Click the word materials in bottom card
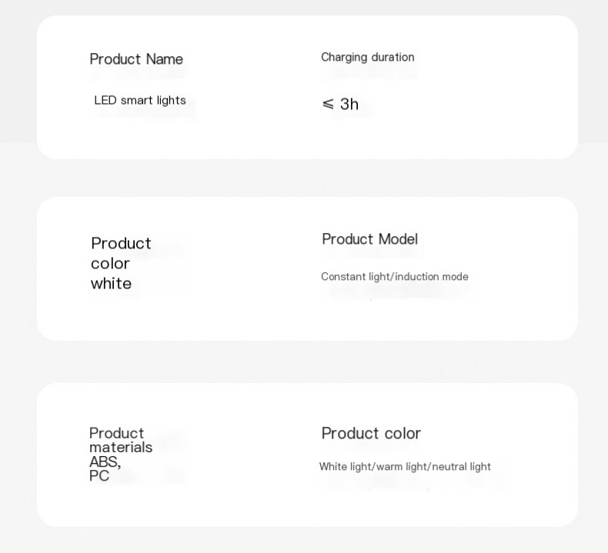 coord(121,447)
